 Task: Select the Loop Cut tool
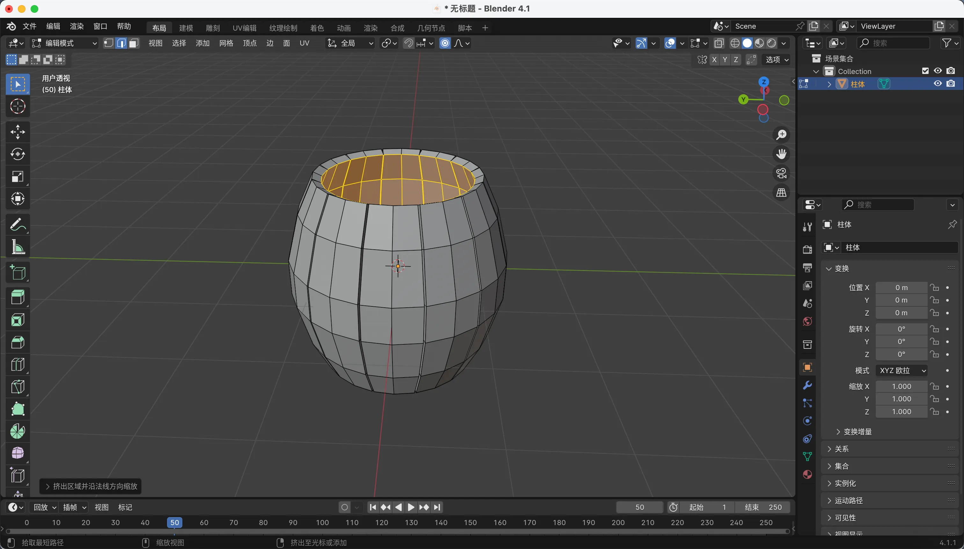tap(18, 364)
